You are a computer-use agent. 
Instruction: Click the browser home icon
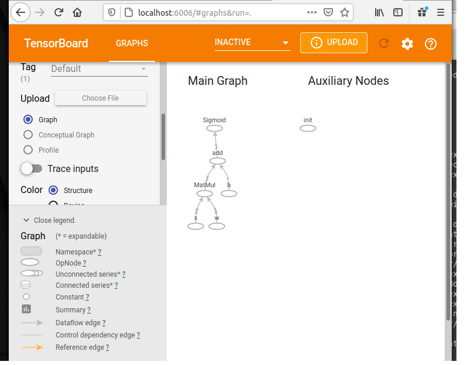pyautogui.click(x=77, y=12)
